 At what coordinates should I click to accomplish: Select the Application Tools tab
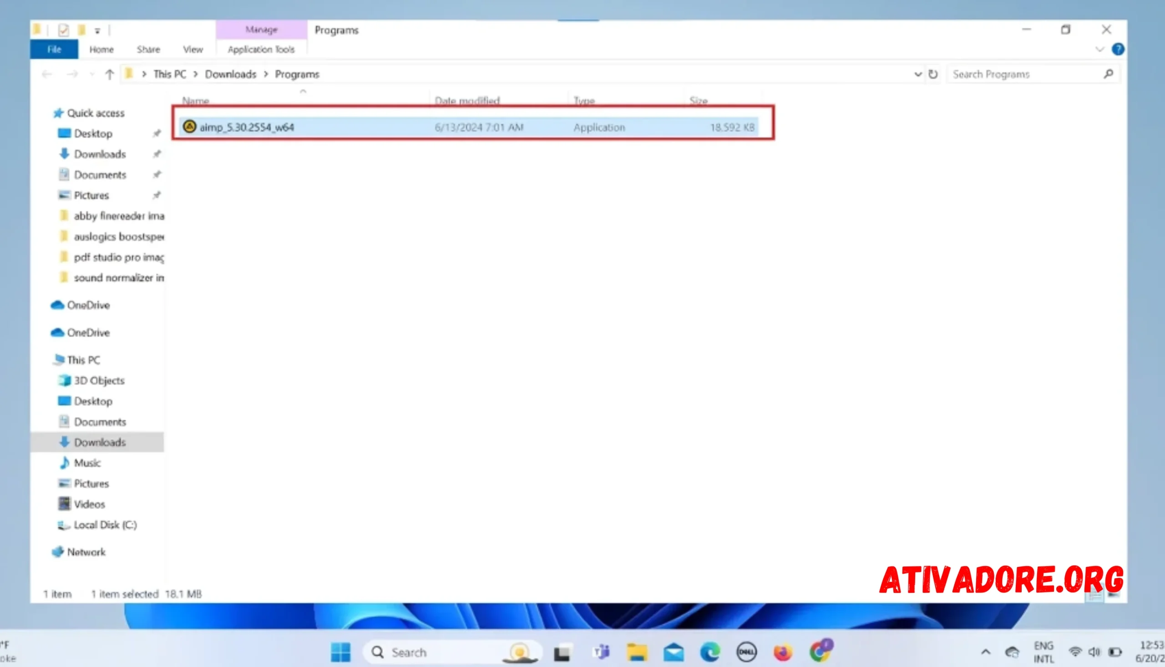click(261, 50)
